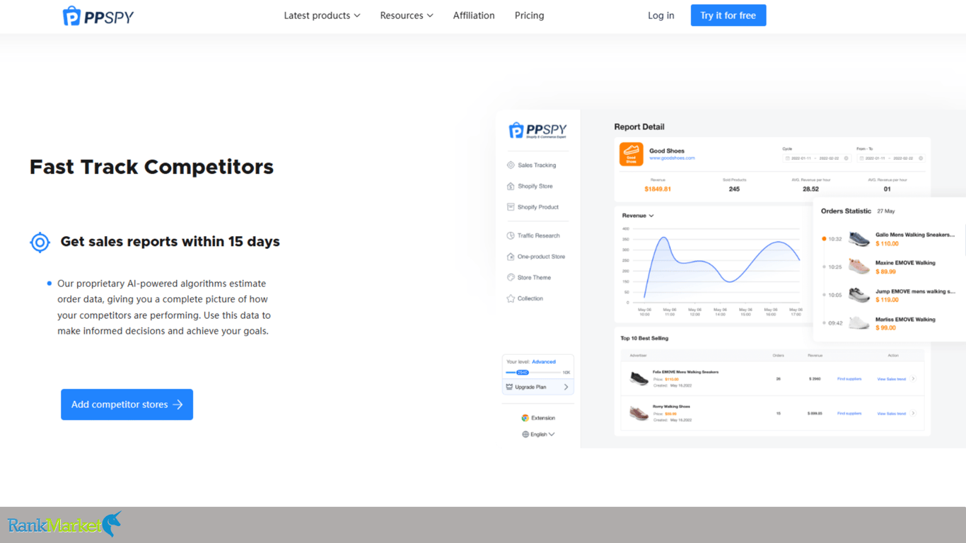Viewport: 966px width, 543px height.
Task: Click the Marliss EMOVE Walking shoe thumbnail
Action: click(x=859, y=323)
